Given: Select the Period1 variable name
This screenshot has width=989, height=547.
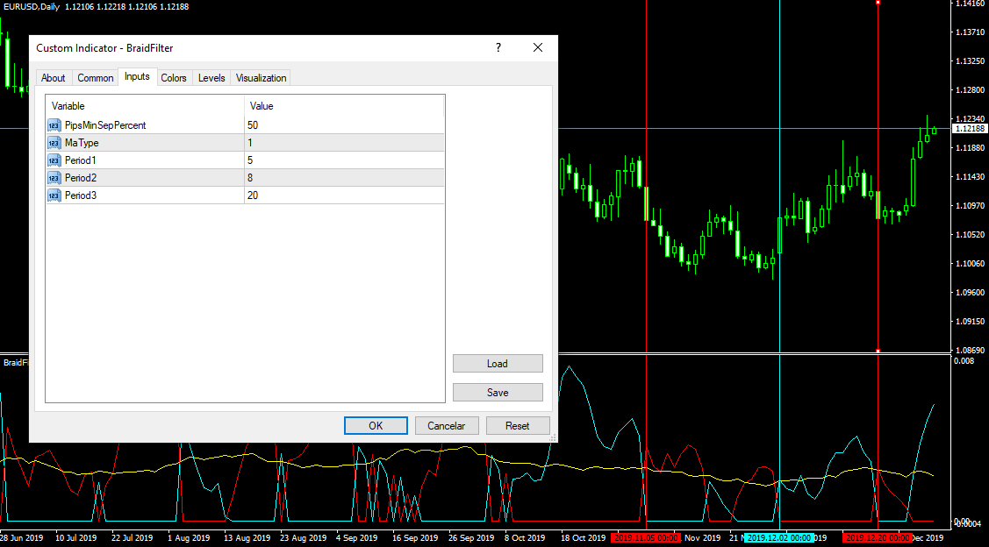Looking at the screenshot, I should click(81, 160).
